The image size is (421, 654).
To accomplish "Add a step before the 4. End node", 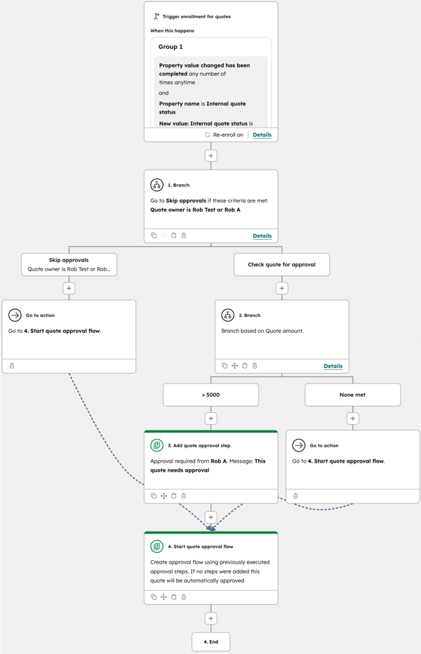I will [210, 618].
